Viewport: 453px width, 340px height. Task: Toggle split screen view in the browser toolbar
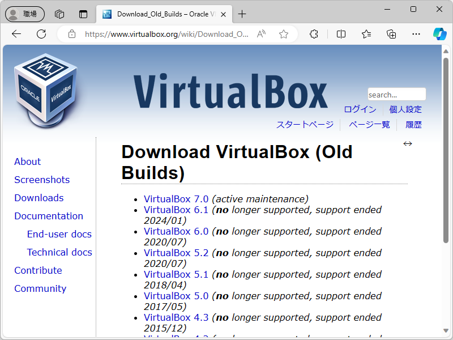(341, 34)
